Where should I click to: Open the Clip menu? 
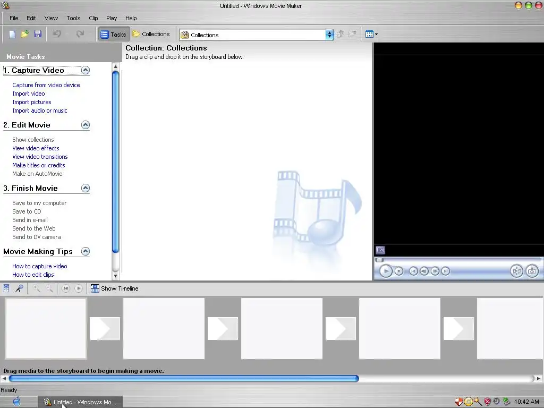tap(93, 18)
